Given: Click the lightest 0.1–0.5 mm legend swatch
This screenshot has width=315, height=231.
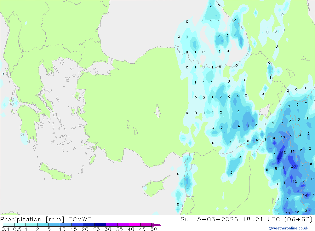Looking at the screenshot, I should tap(9, 225).
